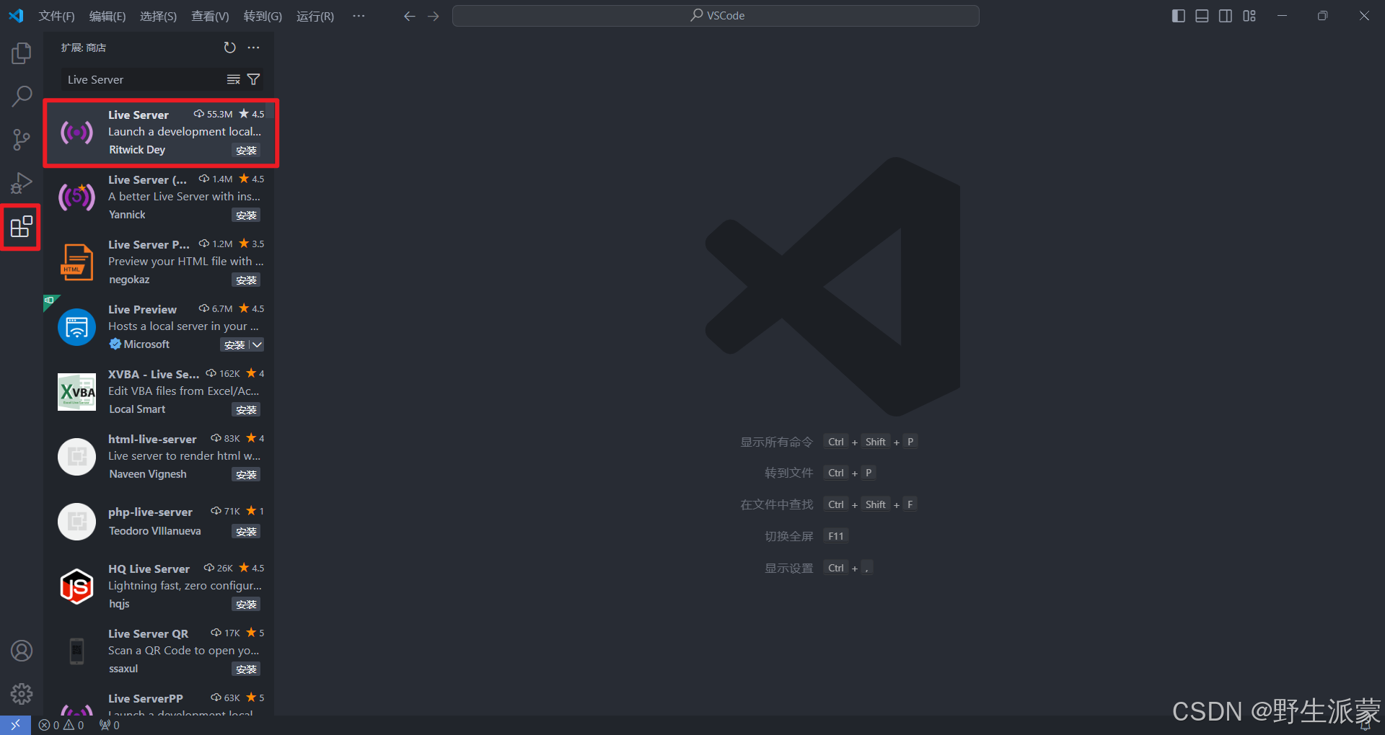Expand Live Preview install options dropdown
The height and width of the screenshot is (735, 1385).
(257, 345)
